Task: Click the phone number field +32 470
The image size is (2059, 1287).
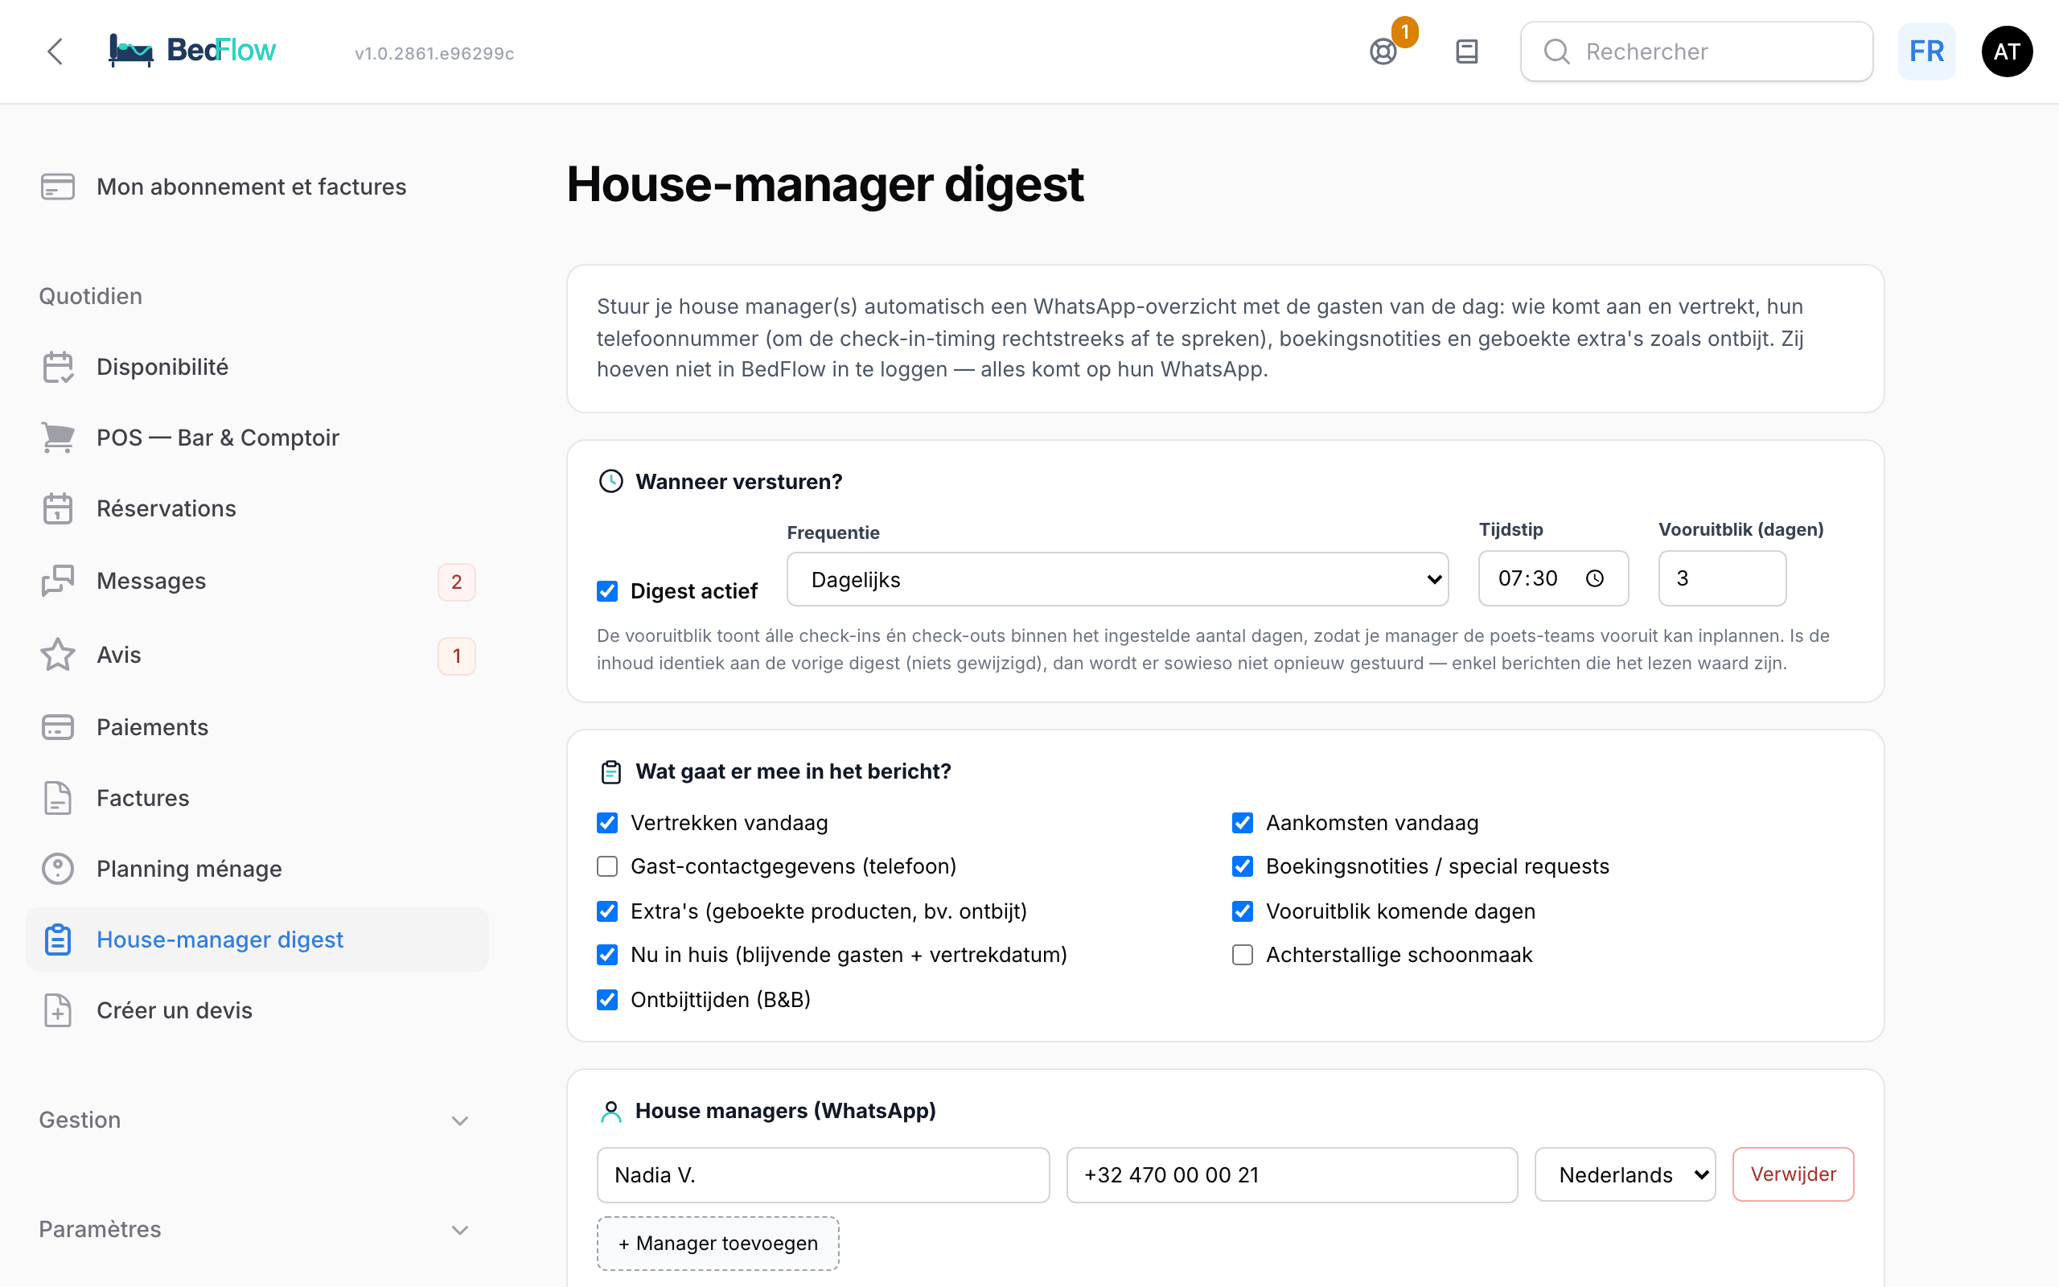Action: 1292,1174
